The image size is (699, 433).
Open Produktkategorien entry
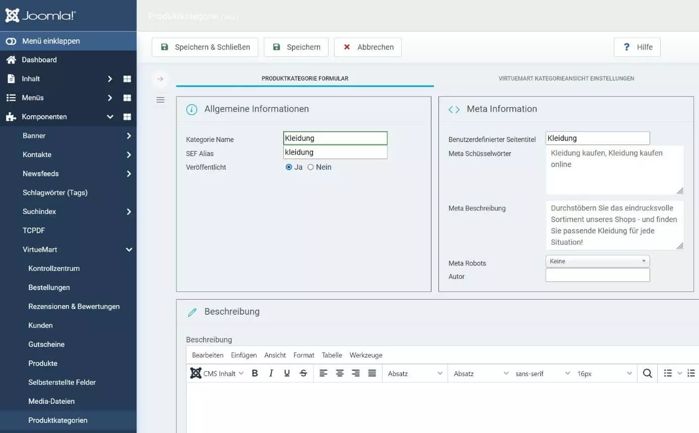pos(58,420)
